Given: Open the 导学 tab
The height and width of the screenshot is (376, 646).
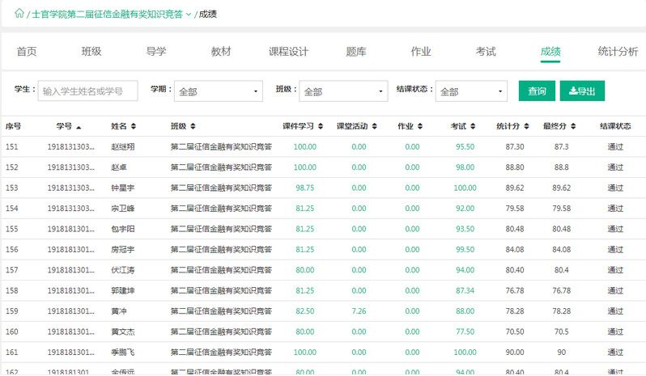Looking at the screenshot, I should (156, 52).
